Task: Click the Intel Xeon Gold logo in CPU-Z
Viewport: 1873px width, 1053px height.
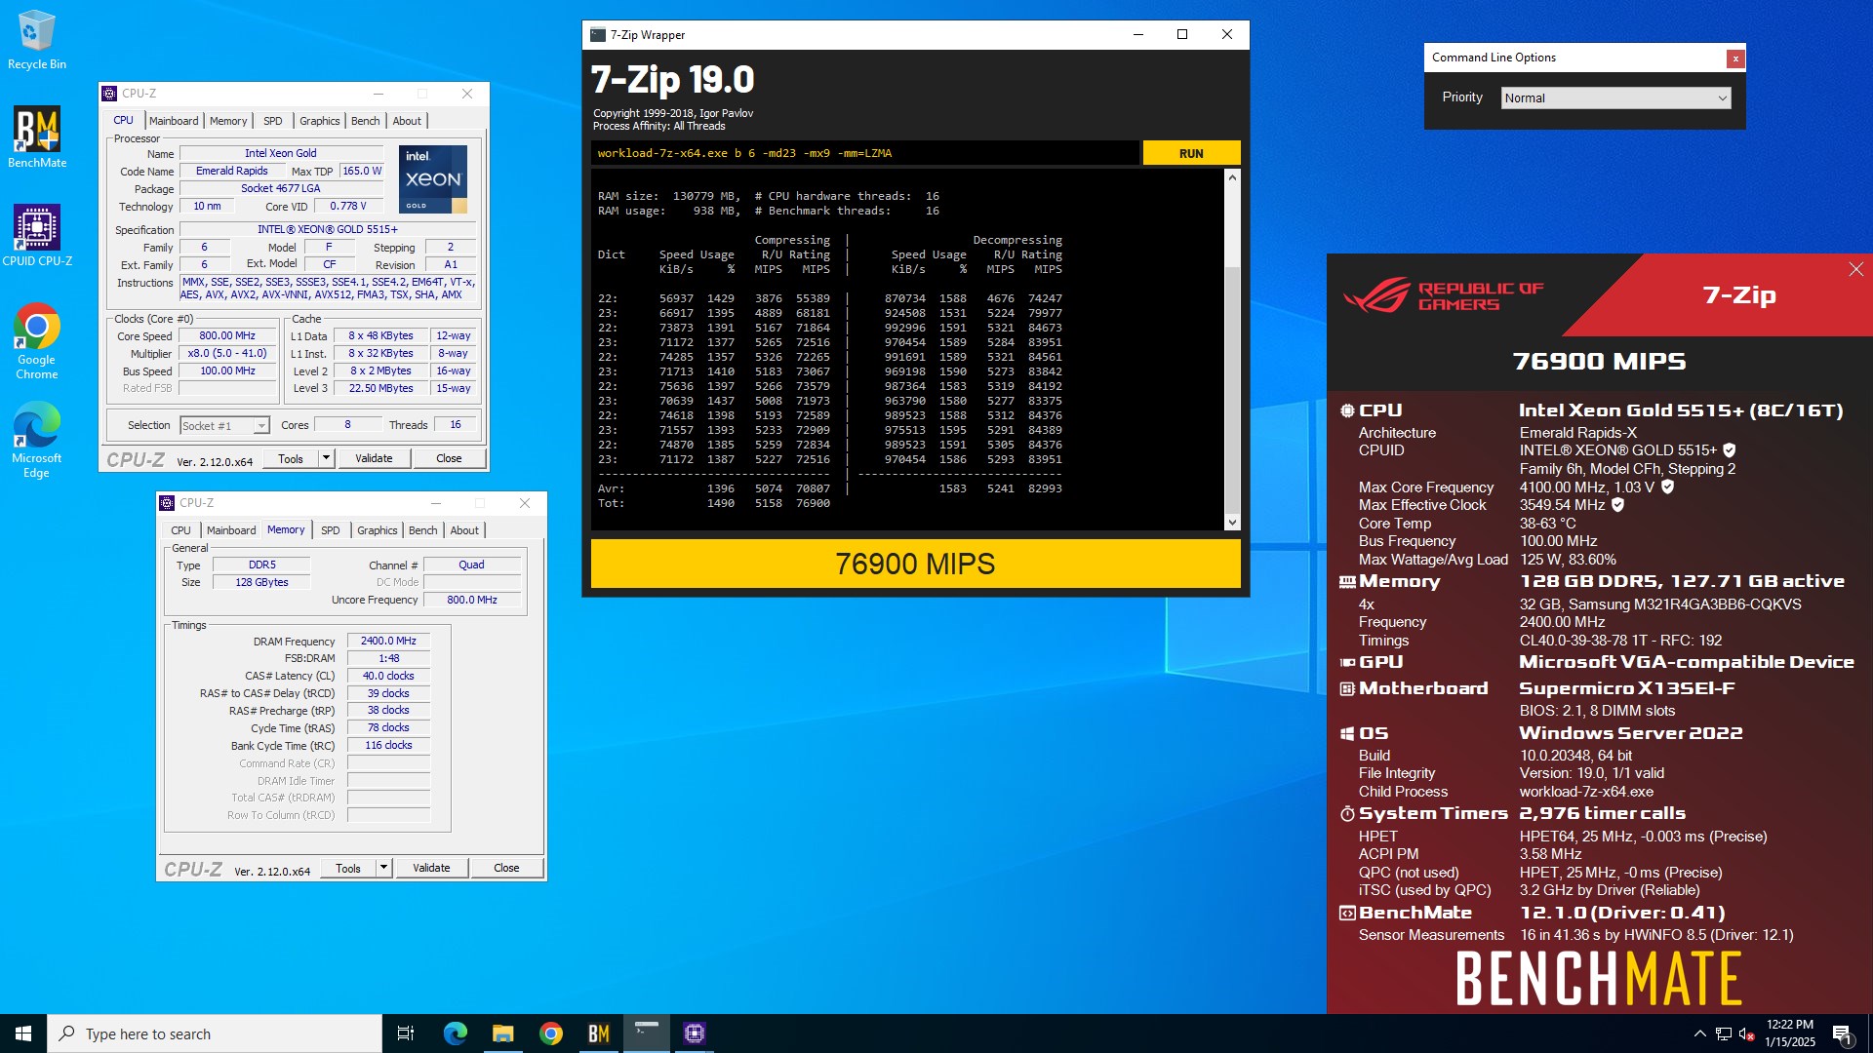Action: (433, 179)
